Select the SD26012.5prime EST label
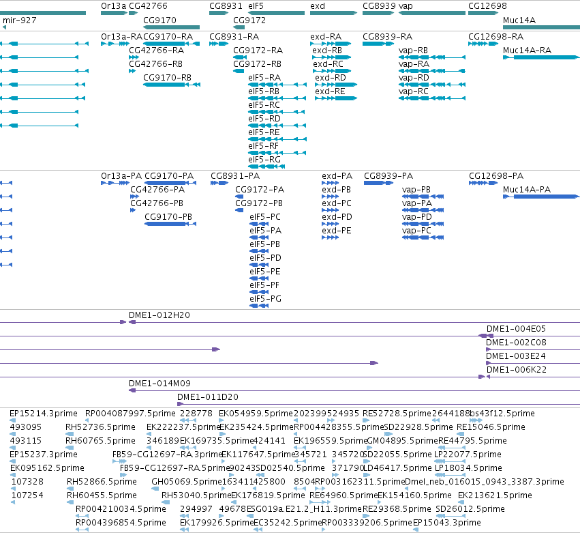580x533 pixels. coord(470,509)
